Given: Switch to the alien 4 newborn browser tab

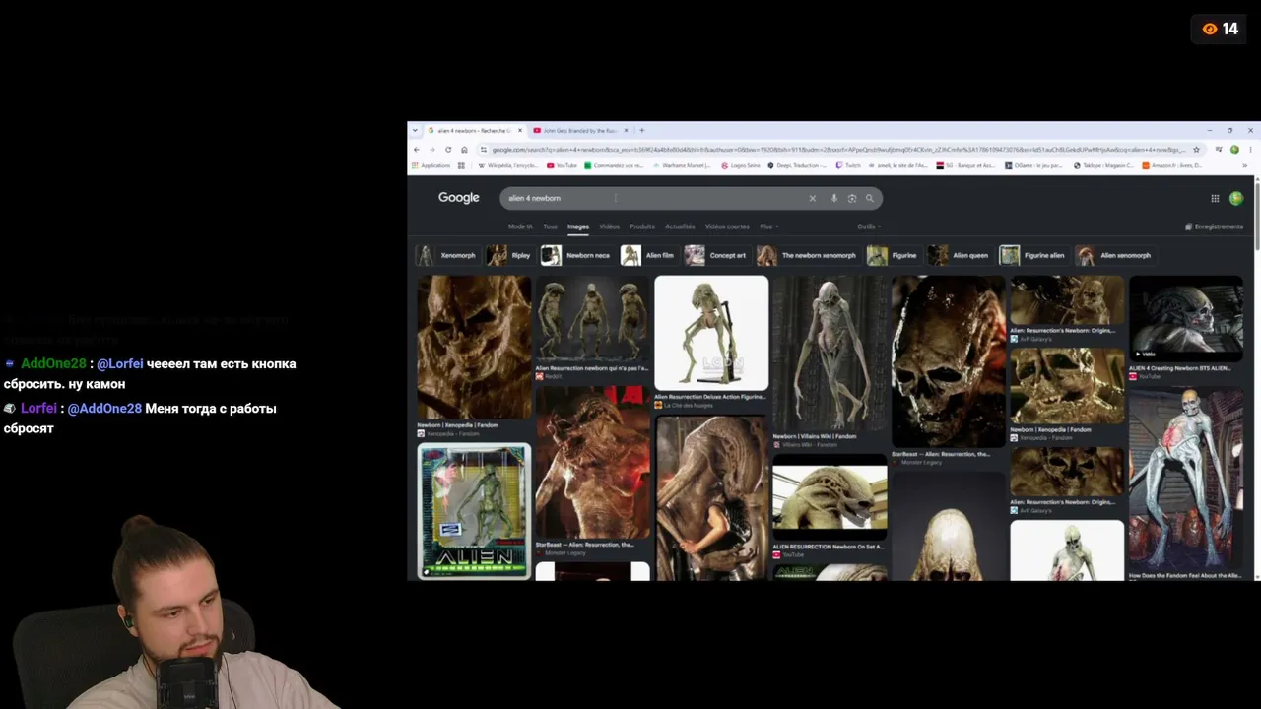Looking at the screenshot, I should point(474,130).
